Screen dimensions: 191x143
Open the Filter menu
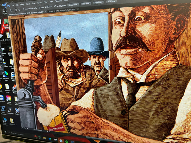[x=46, y=2]
